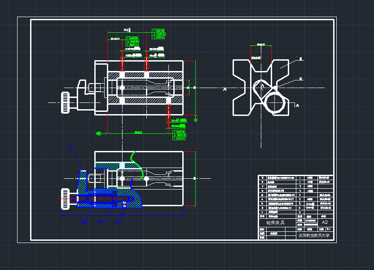Click the green tolerance frame below top view
The image size is (374, 270).
coord(180,135)
